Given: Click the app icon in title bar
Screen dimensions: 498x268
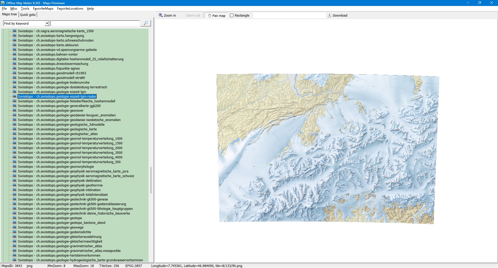Looking at the screenshot, I should tap(3, 3).
